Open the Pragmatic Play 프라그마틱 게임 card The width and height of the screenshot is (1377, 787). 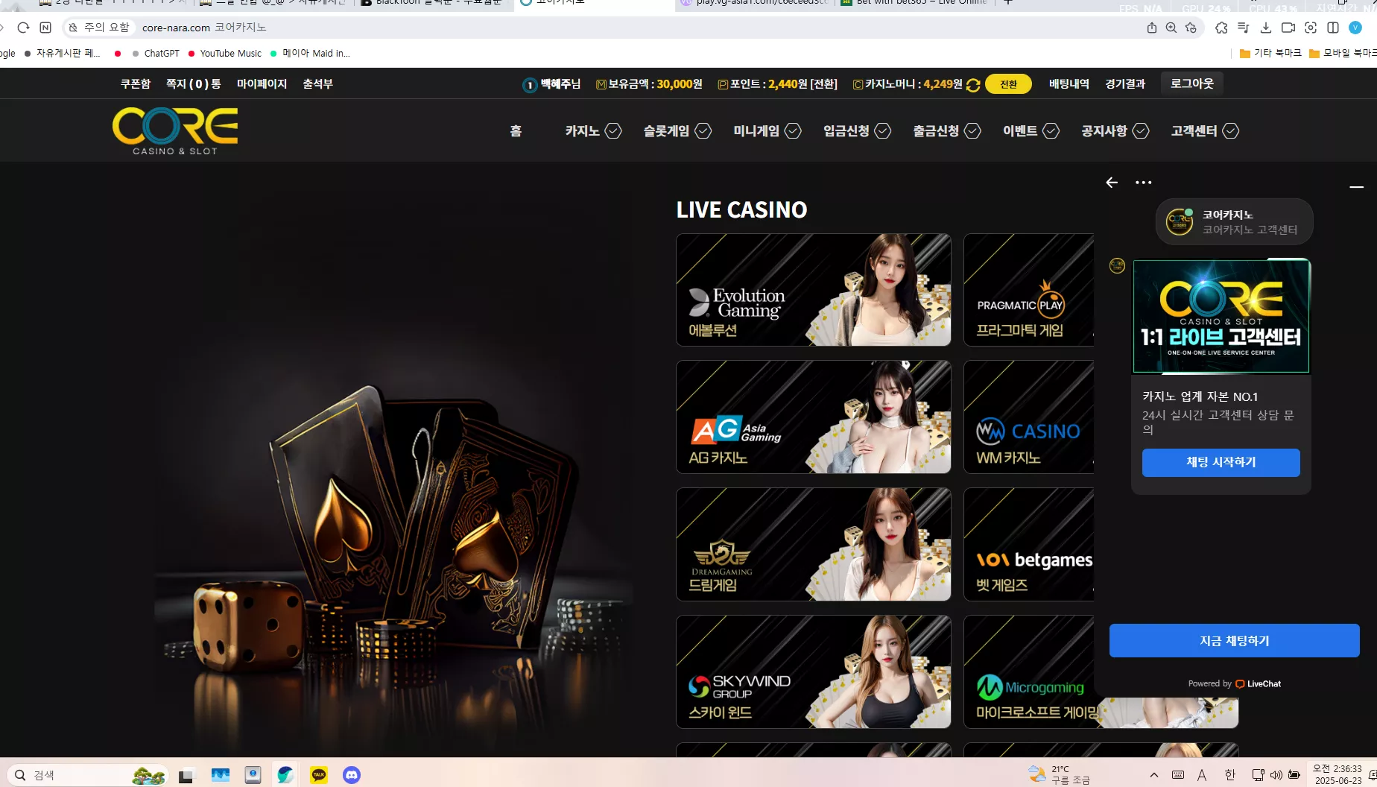click(x=1028, y=290)
